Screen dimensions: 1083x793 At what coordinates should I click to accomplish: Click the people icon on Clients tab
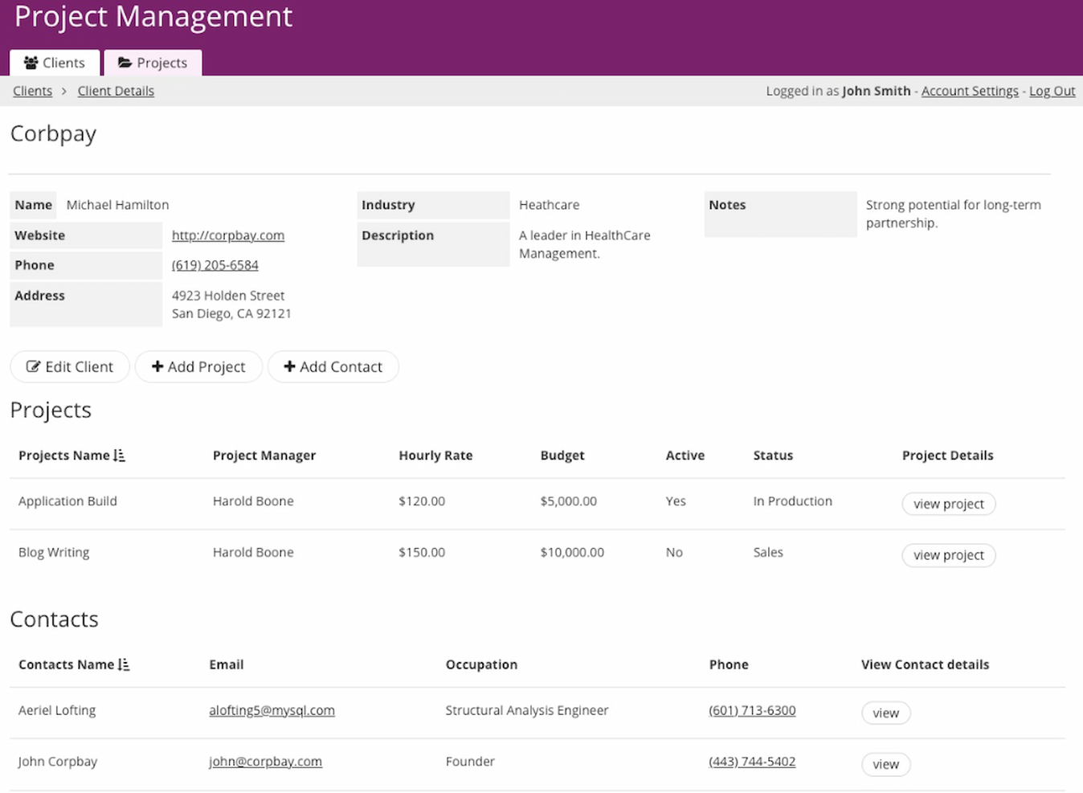(31, 63)
